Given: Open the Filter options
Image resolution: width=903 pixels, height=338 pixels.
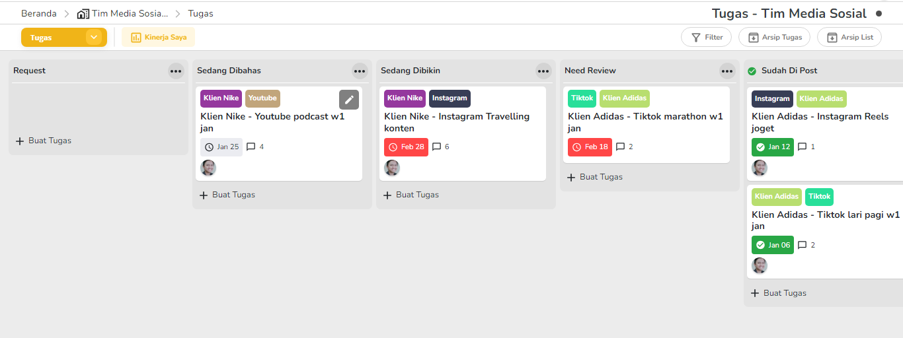Looking at the screenshot, I should tap(706, 38).
